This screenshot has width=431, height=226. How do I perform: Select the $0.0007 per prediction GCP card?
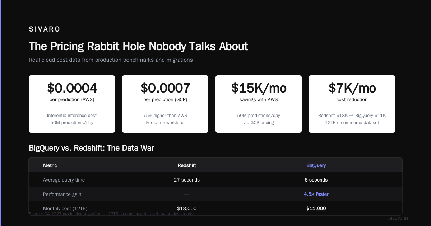point(165,104)
